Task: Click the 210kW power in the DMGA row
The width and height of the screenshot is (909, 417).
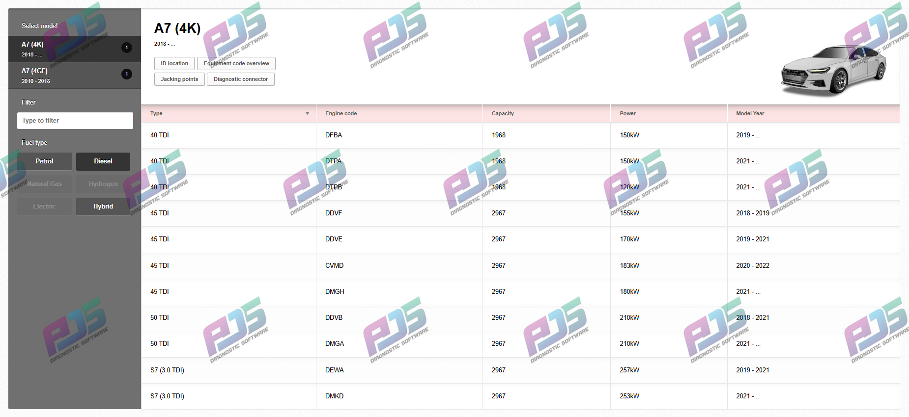Action: [x=629, y=344]
